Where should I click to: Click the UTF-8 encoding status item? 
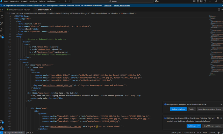click(x=199, y=133)
